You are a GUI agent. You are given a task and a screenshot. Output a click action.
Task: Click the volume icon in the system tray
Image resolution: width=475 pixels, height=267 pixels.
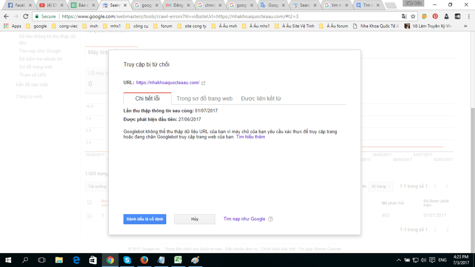click(424, 260)
